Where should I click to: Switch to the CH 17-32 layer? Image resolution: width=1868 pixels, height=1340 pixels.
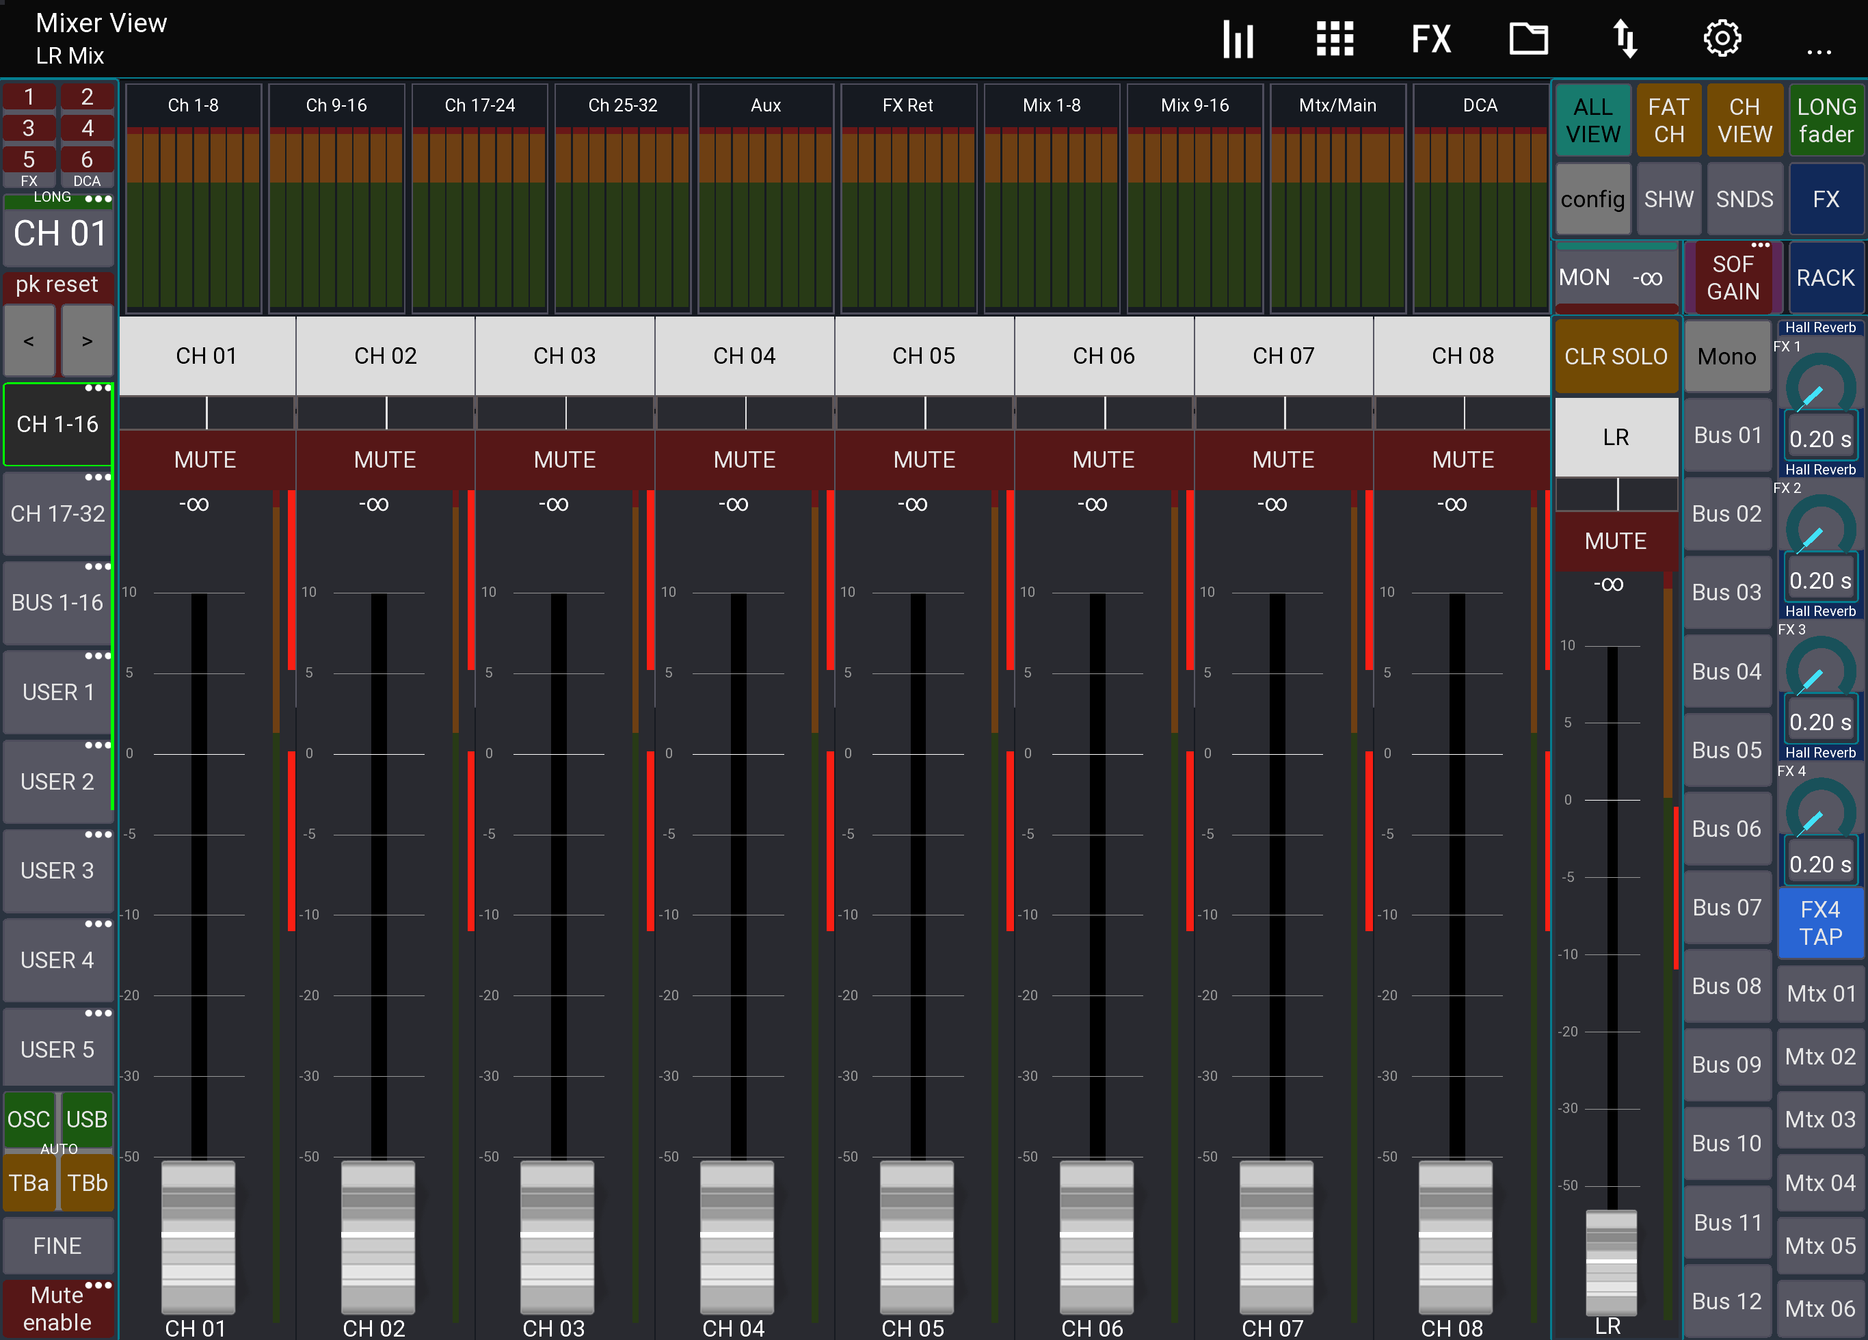(x=57, y=514)
